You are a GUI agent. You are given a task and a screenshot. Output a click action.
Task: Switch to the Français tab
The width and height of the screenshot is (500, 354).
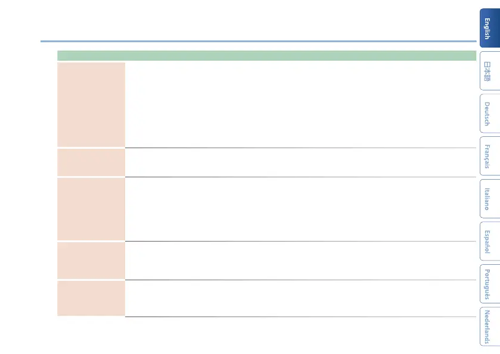(488, 157)
